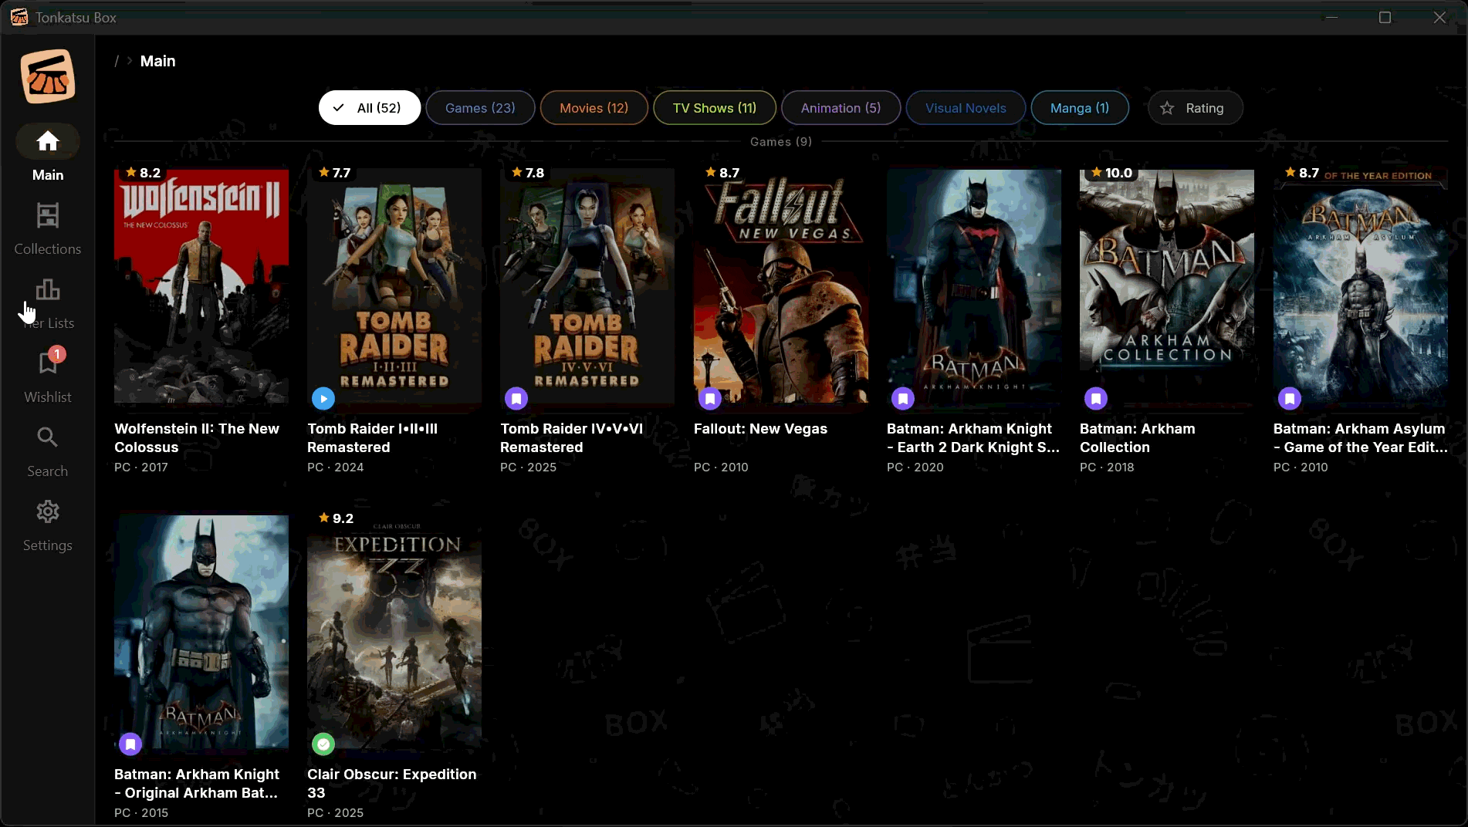Click the 9.2 star rating on Clair Obscur

pos(336,518)
